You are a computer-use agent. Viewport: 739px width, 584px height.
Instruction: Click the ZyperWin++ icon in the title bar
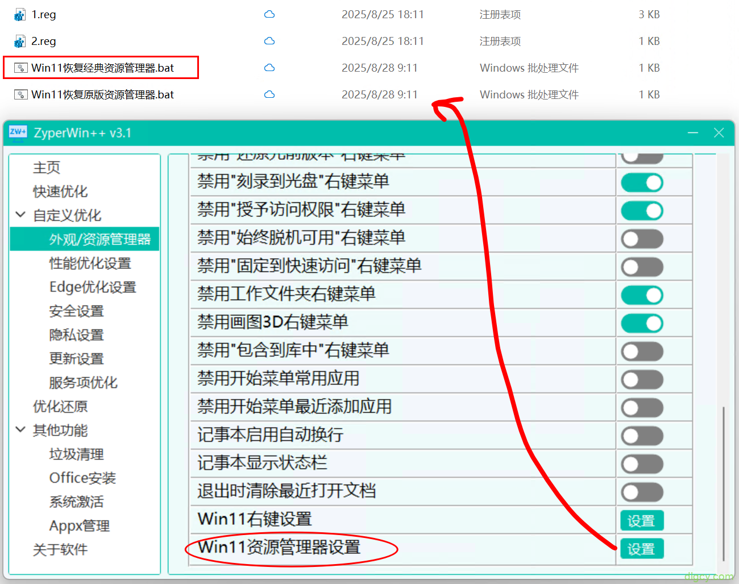18,131
